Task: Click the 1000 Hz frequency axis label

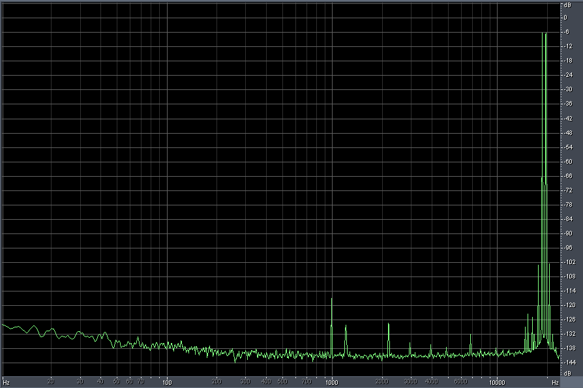Action: pos(332,382)
